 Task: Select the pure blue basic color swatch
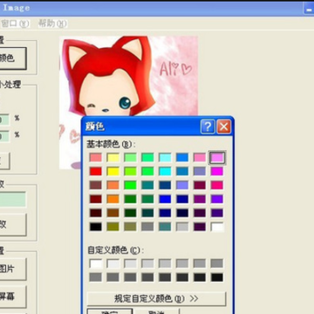pos(165,199)
